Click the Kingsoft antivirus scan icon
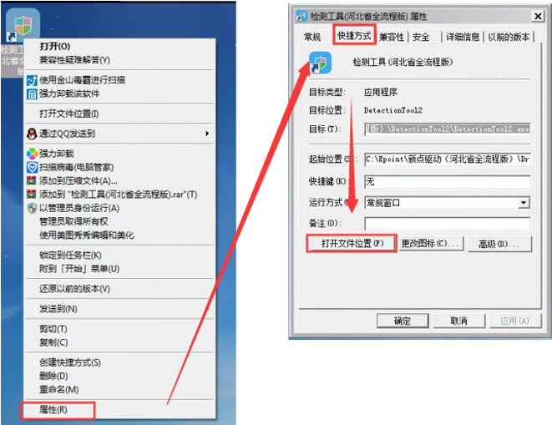 pos(32,80)
